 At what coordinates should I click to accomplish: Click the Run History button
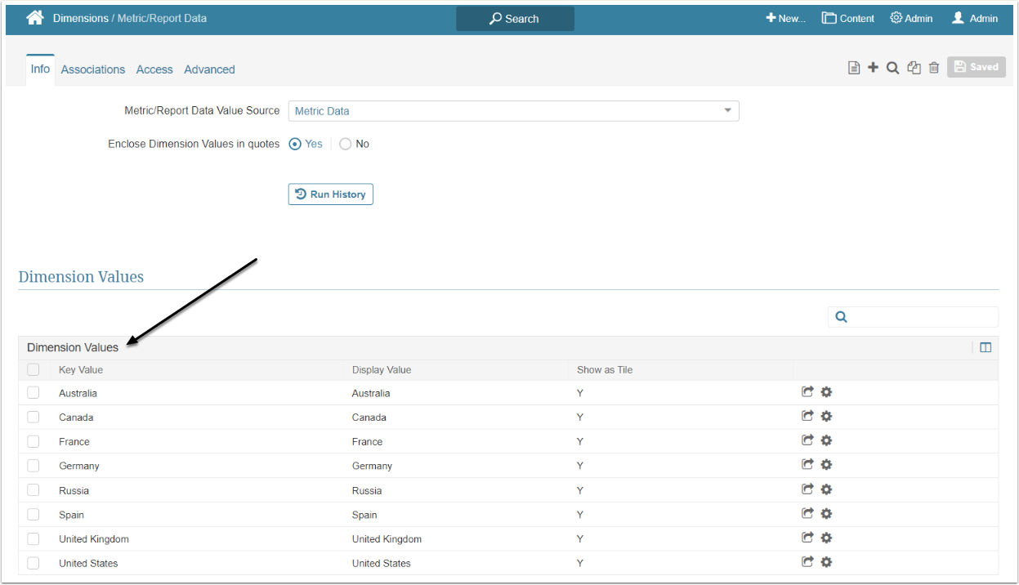[x=331, y=194]
